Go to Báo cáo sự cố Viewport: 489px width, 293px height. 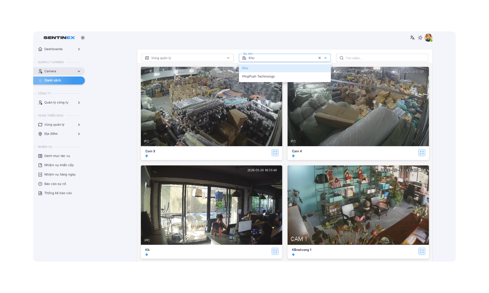(55, 184)
